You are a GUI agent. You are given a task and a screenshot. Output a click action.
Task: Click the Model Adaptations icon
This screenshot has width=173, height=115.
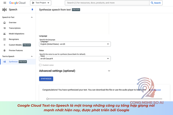pyautogui.click(x=5, y=34)
